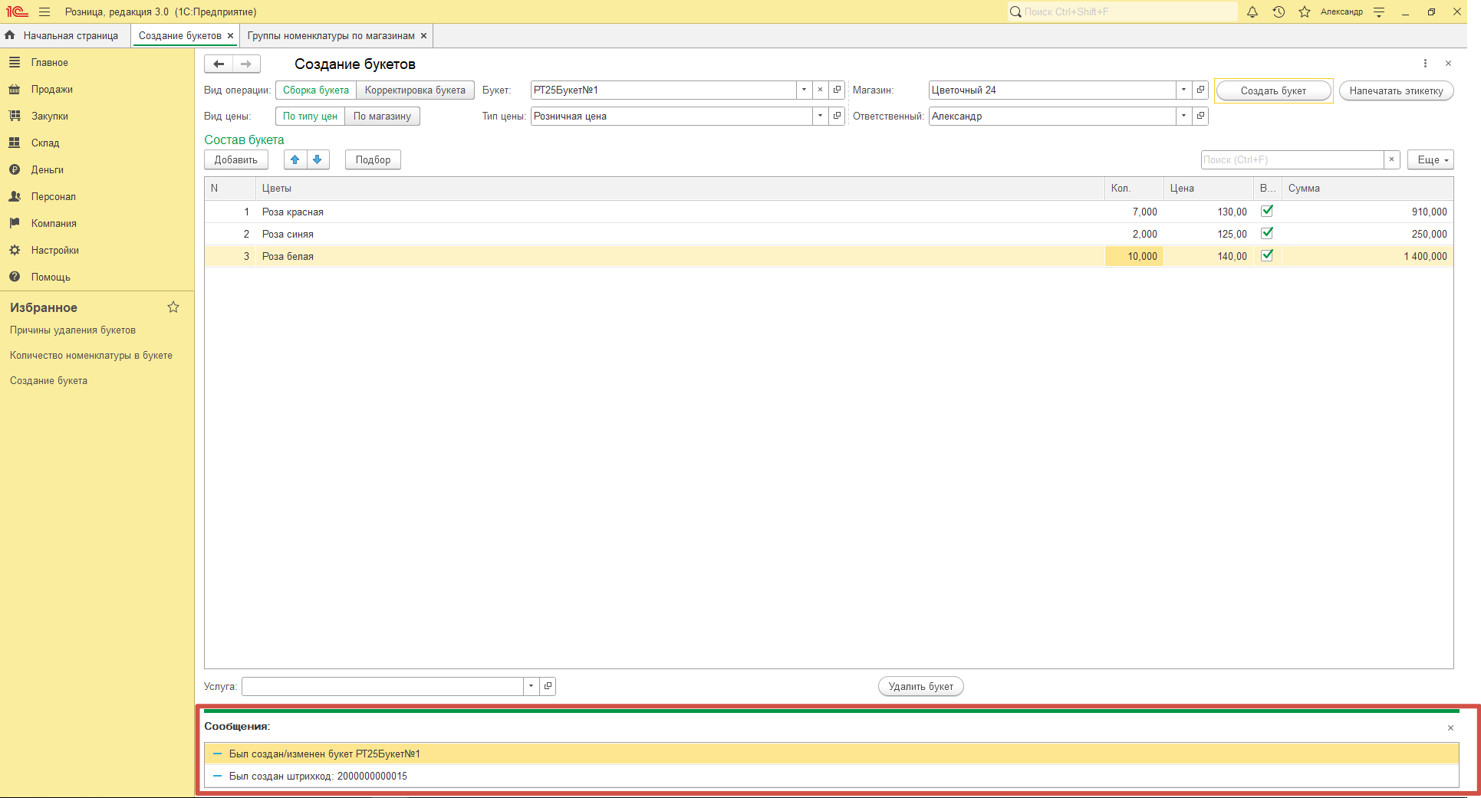Toggle the checkbox in Роза синяя row
The image size is (1481, 798).
point(1267,233)
